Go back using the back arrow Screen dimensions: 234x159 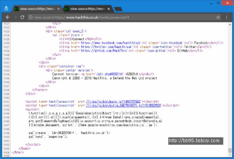8,17
